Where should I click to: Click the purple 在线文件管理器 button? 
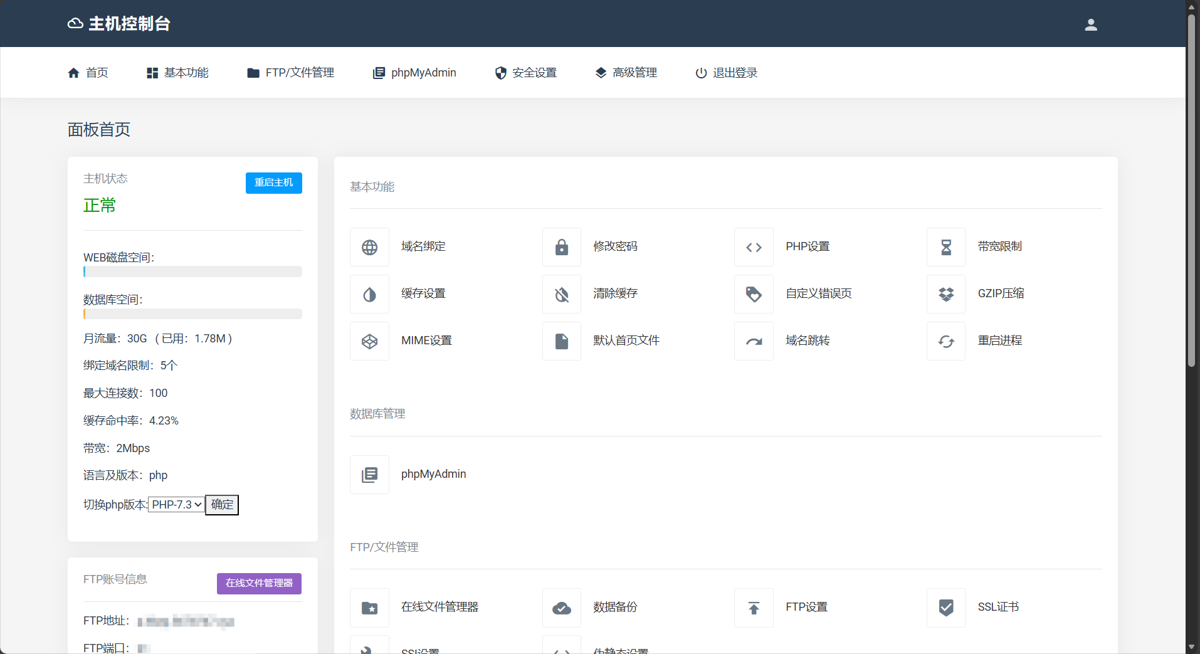pos(259,583)
